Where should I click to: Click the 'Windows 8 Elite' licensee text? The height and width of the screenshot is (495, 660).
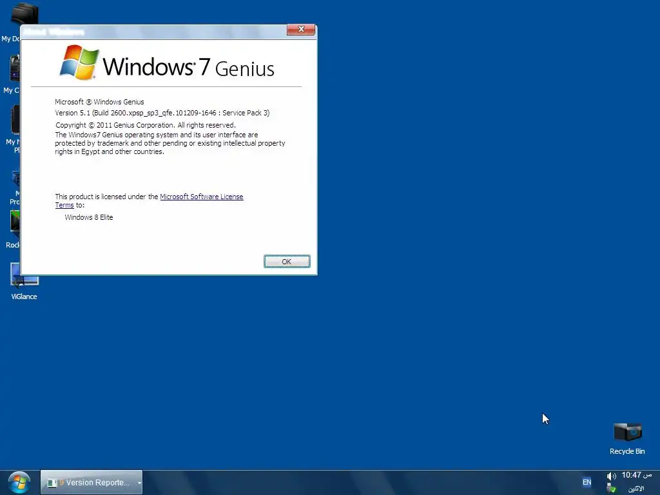[x=89, y=217]
